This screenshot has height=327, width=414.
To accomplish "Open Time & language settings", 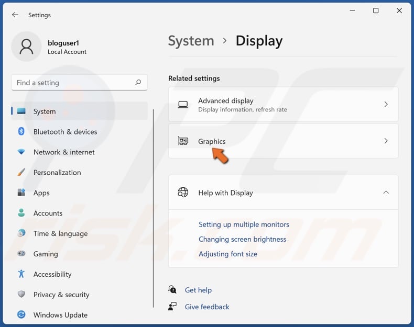I will pyautogui.click(x=80, y=233).
